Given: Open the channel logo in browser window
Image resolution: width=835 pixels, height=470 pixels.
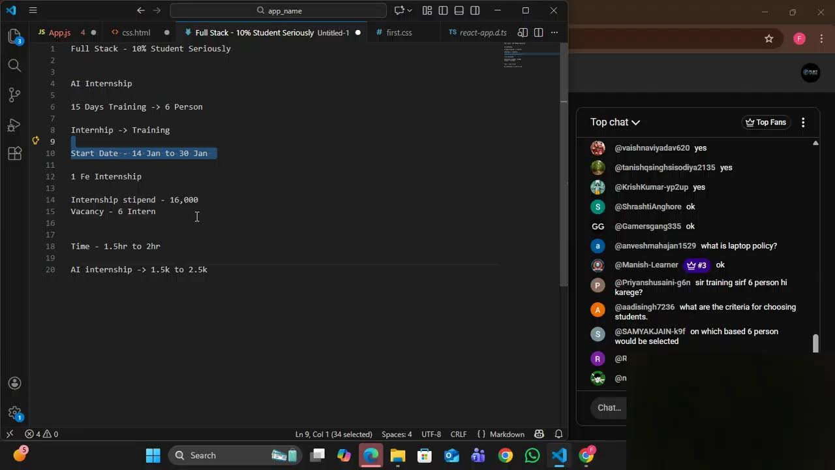Looking at the screenshot, I should point(810,73).
